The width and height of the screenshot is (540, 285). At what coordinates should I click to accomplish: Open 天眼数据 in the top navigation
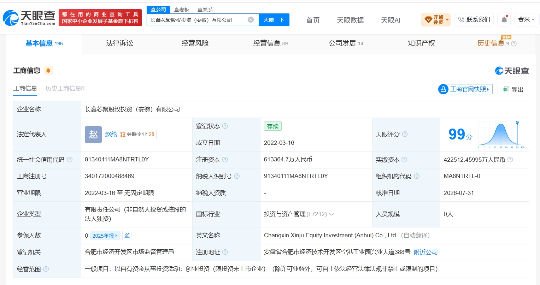coord(350,20)
